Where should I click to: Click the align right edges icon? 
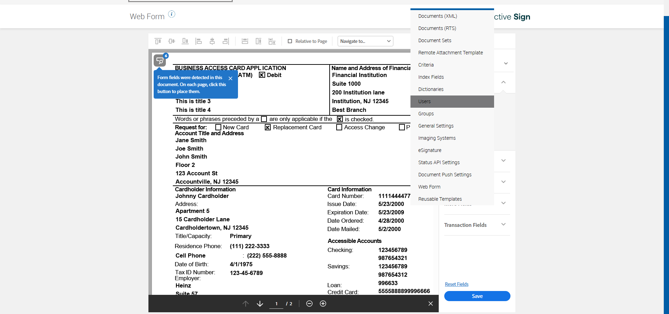point(226,41)
